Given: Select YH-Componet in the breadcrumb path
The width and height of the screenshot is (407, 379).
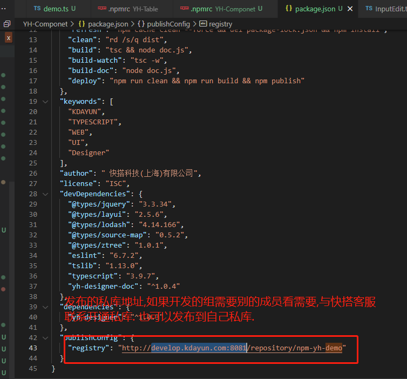Looking at the screenshot, I should 45,24.
